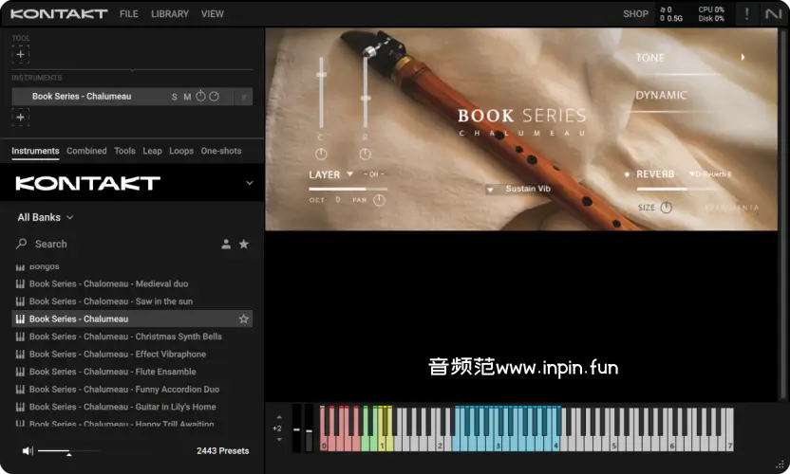790x474 pixels.
Task: Raise keyboard octave with up arrow
Action: [279, 417]
